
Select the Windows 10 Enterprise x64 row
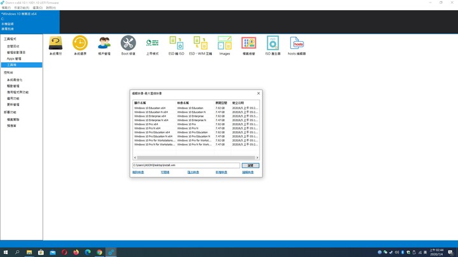tap(196, 116)
